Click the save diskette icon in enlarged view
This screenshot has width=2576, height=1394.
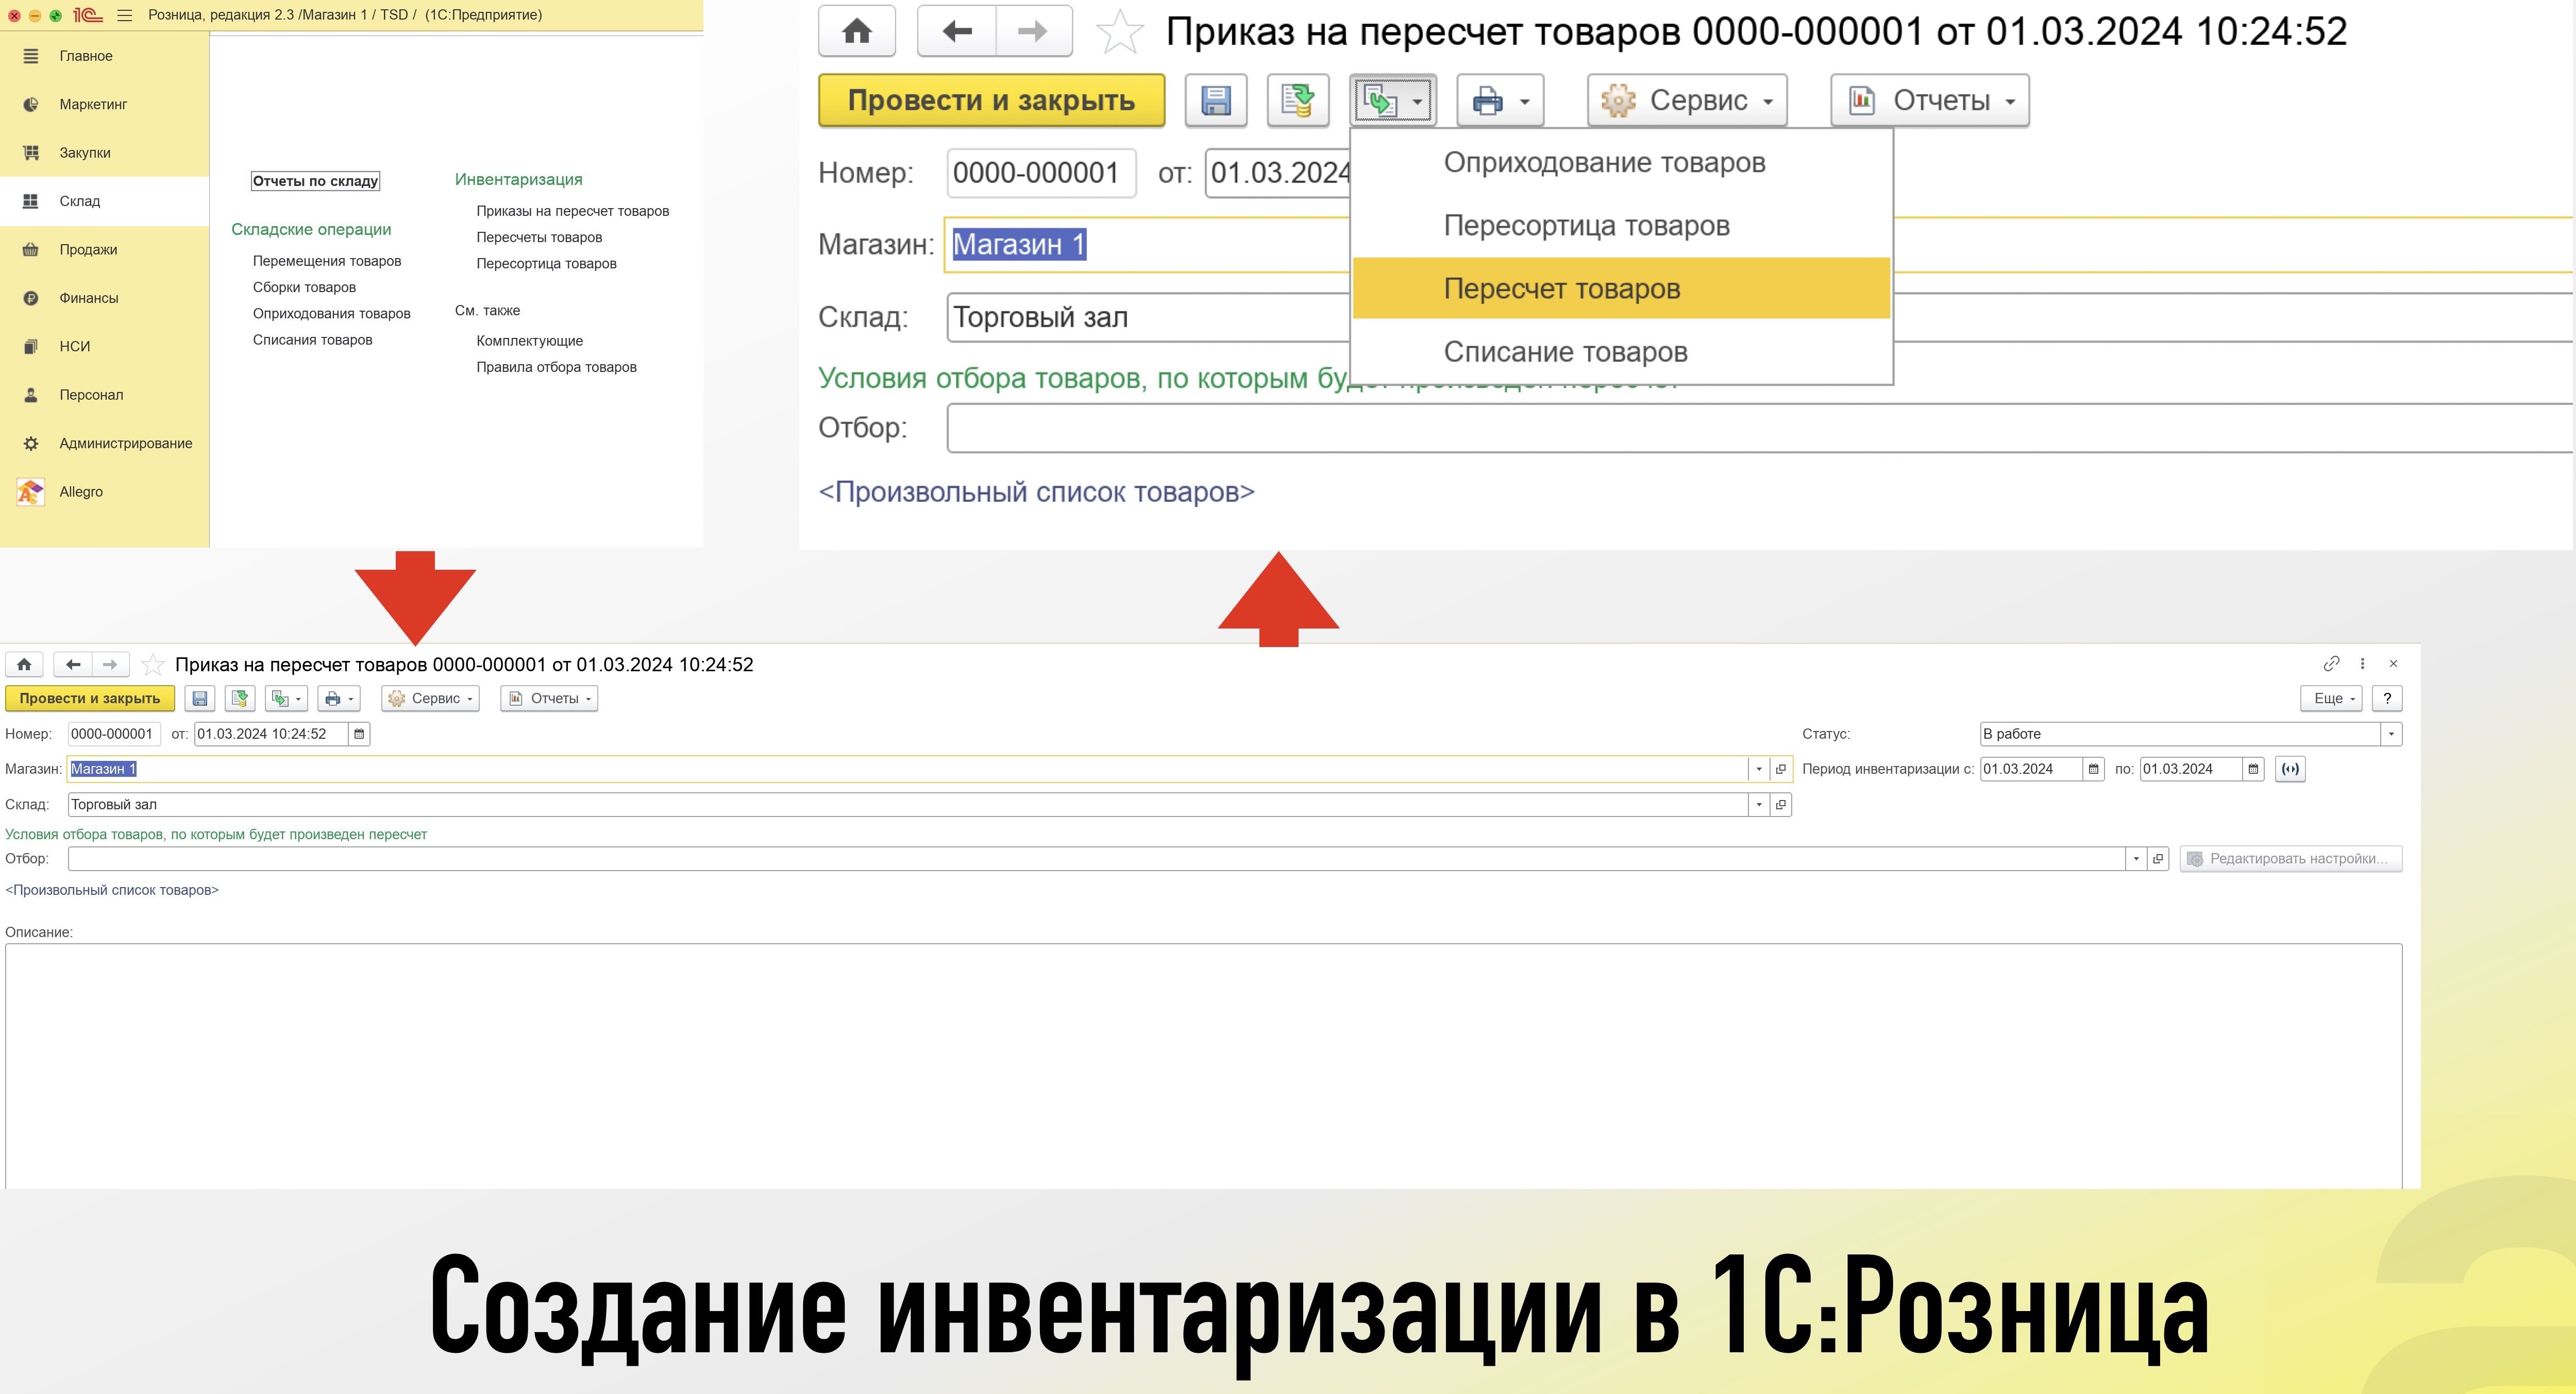pyautogui.click(x=1216, y=100)
